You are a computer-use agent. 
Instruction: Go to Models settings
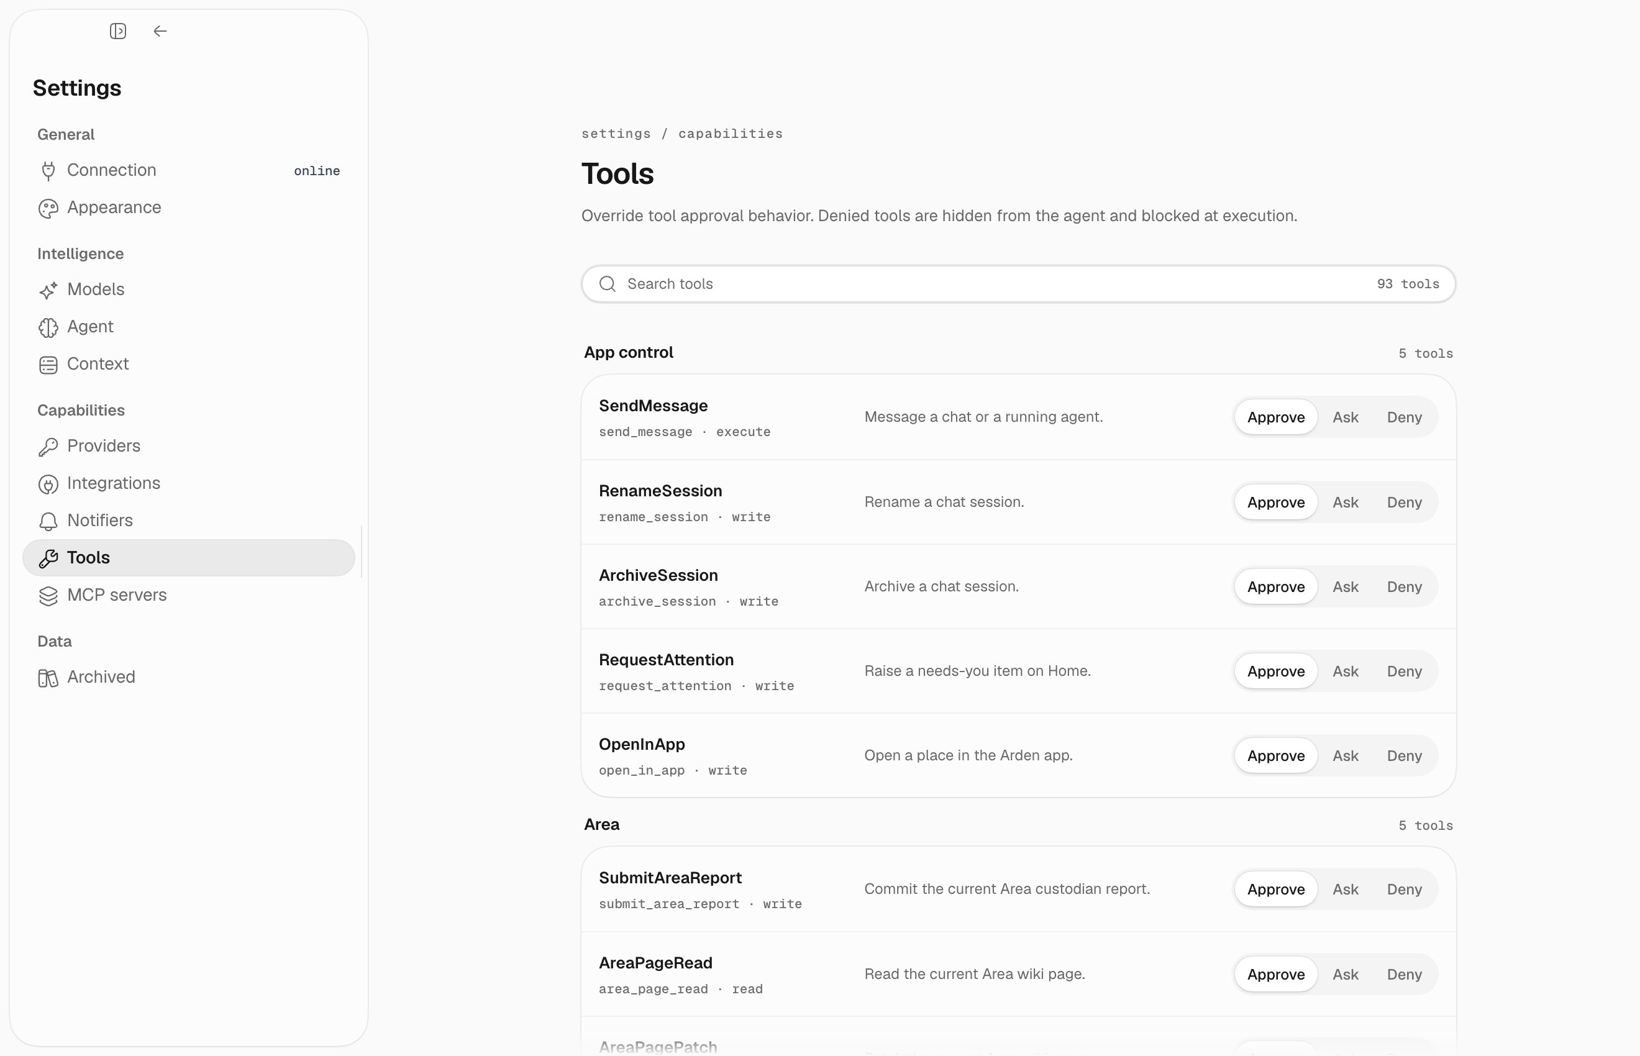189,289
